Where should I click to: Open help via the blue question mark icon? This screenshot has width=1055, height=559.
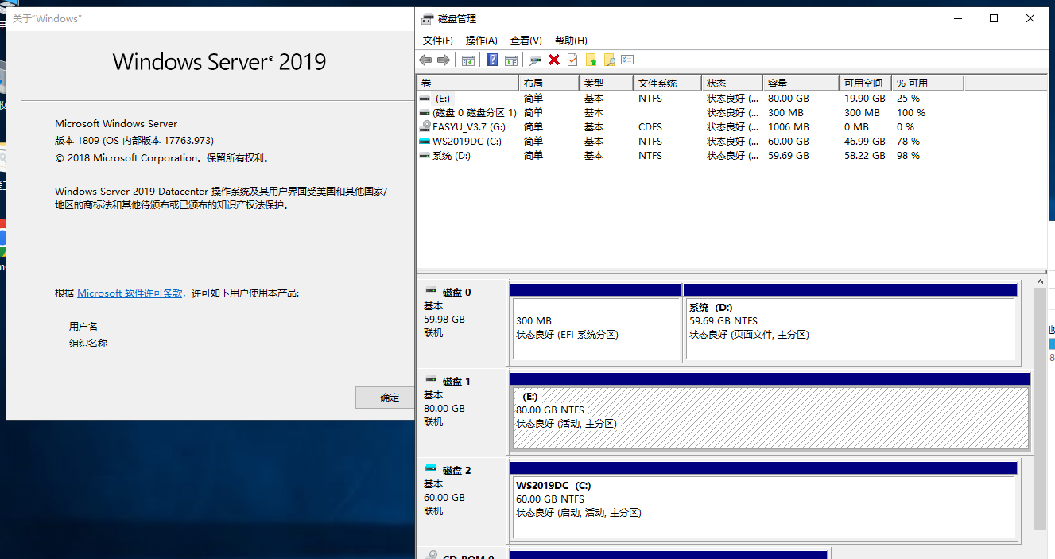pyautogui.click(x=493, y=60)
